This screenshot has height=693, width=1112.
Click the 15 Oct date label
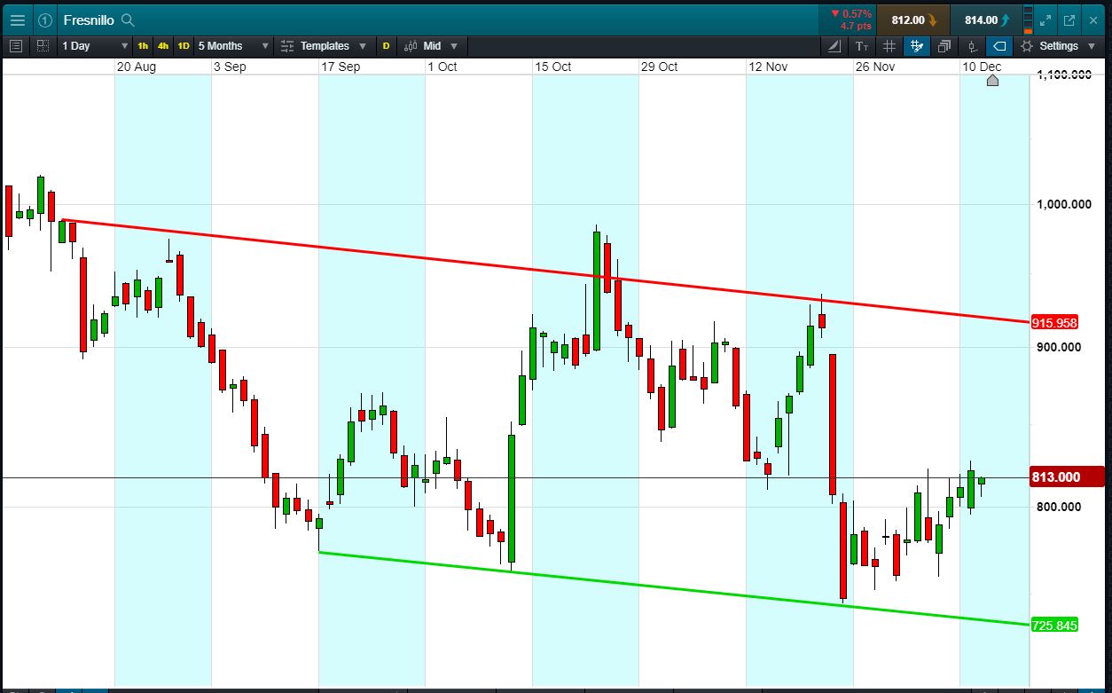click(x=552, y=67)
